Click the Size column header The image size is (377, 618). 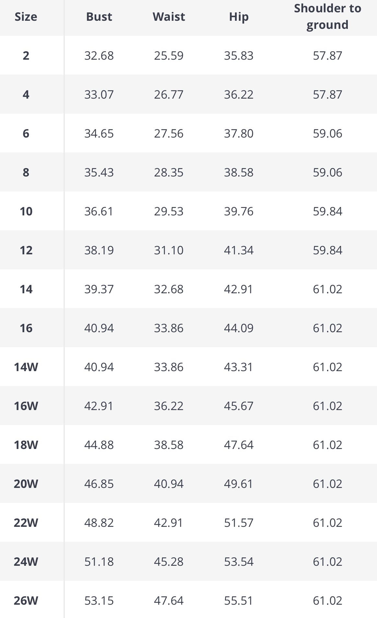click(26, 17)
